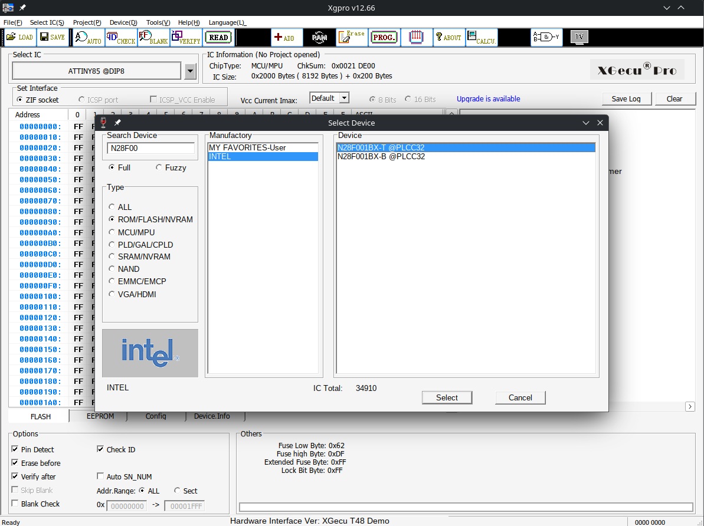Run the AUTO device detect tool
Screen dimensions: 704x526
coord(89,37)
